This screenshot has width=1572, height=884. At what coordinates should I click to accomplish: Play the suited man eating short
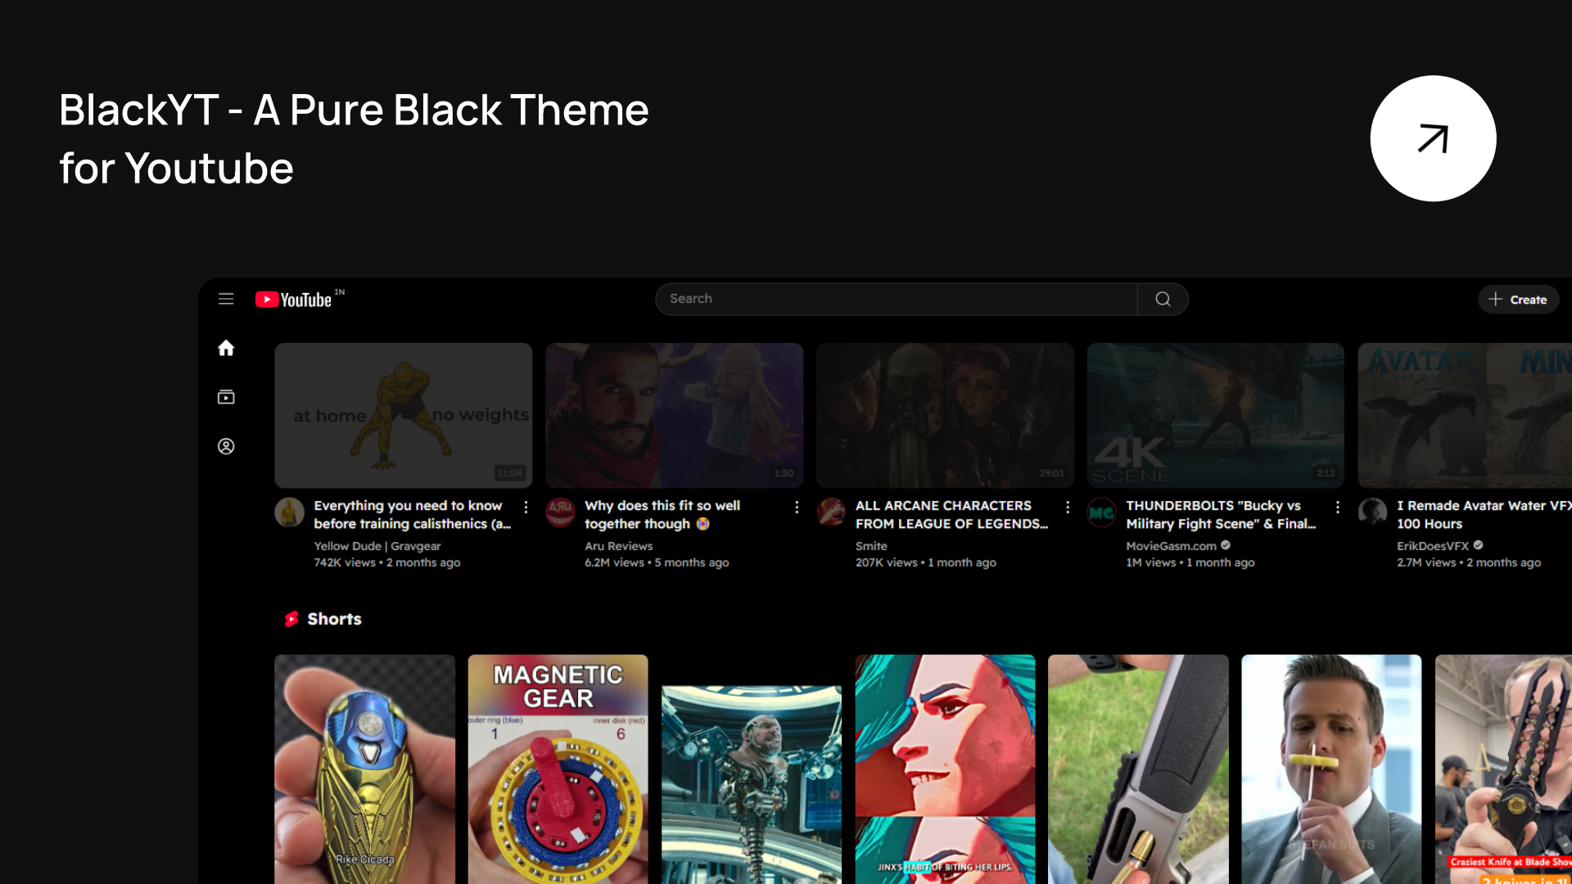[x=1331, y=769]
